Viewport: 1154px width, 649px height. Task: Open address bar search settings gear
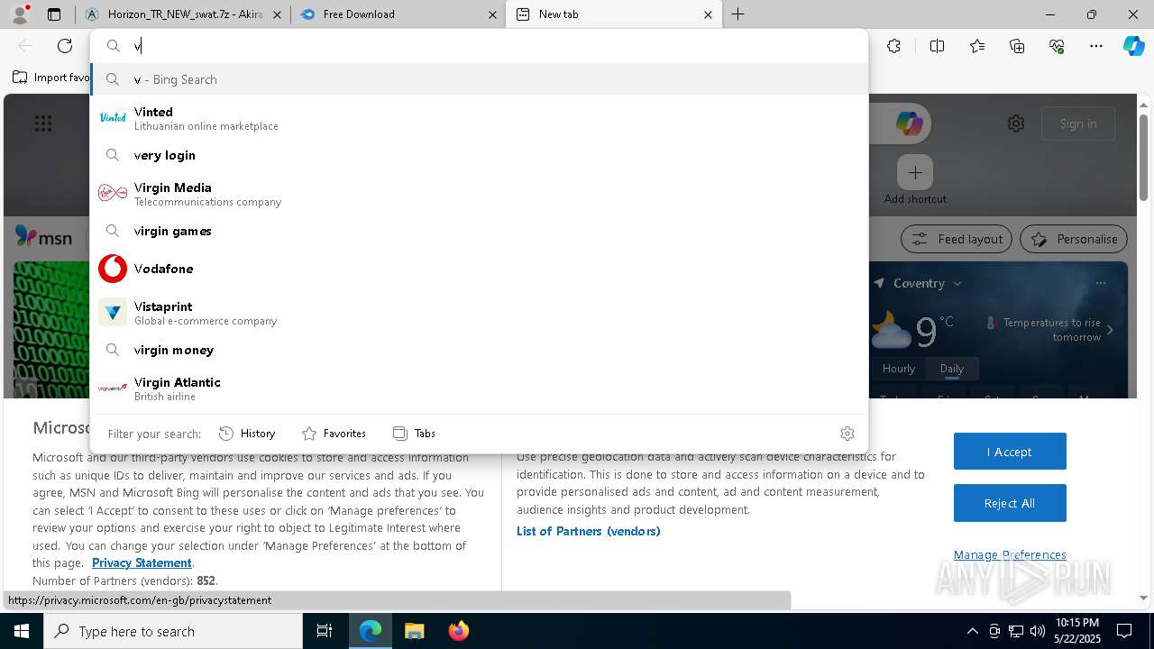(x=847, y=434)
